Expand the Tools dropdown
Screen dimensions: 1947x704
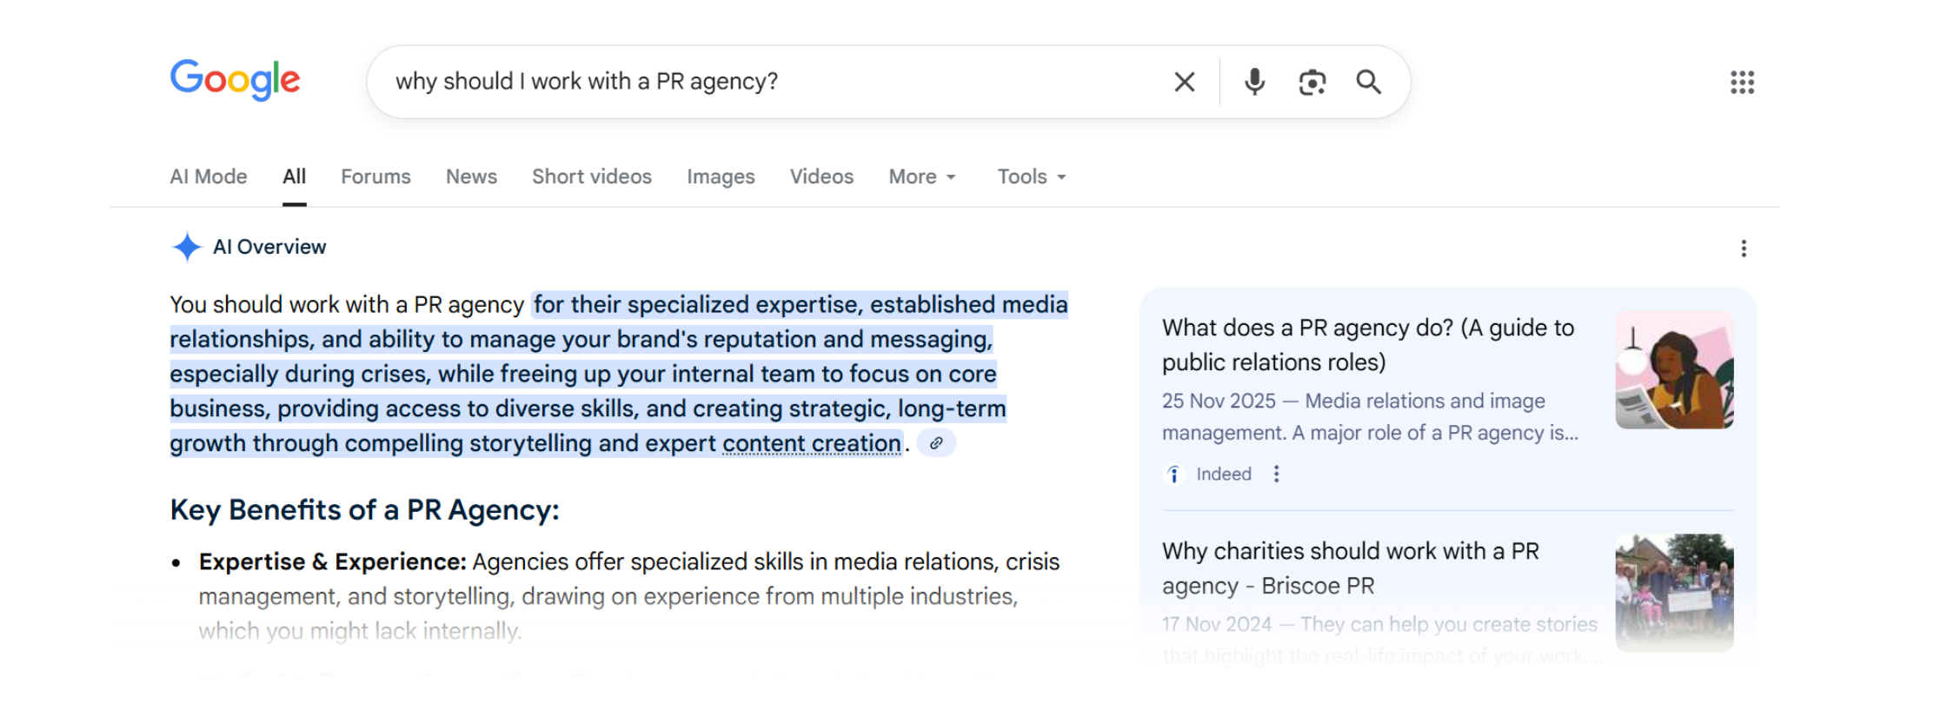pos(1032,176)
